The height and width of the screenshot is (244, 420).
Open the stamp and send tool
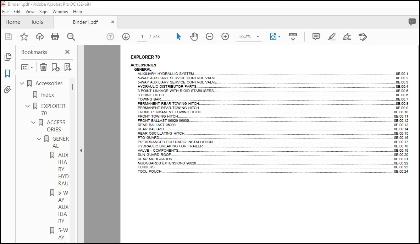pyautogui.click(x=363, y=37)
